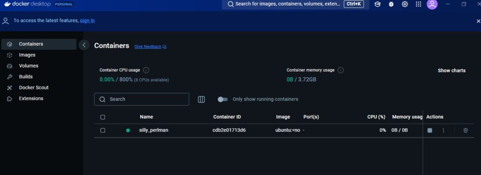Image resolution: width=481 pixels, height=175 pixels.
Task: Sort by the CPU (%) column header
Action: pos(376,117)
